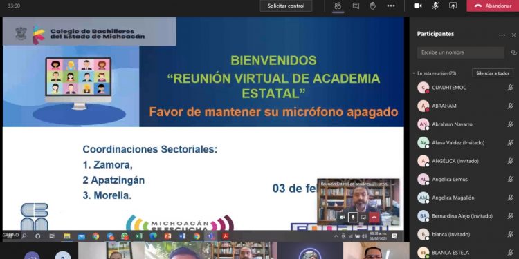Copy join info link icon

pyautogui.click(x=513, y=52)
